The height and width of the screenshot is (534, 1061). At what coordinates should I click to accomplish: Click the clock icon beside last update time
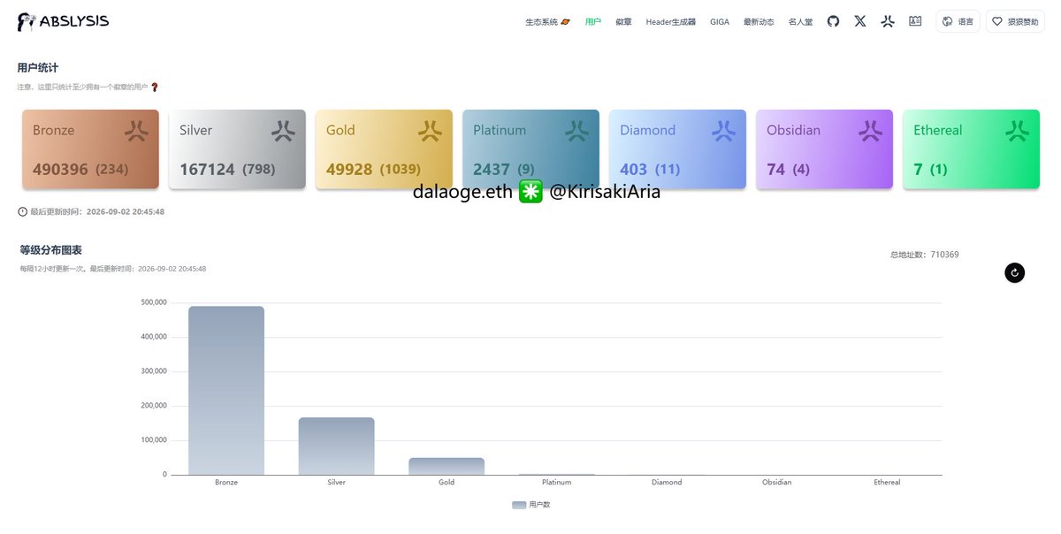(22, 212)
